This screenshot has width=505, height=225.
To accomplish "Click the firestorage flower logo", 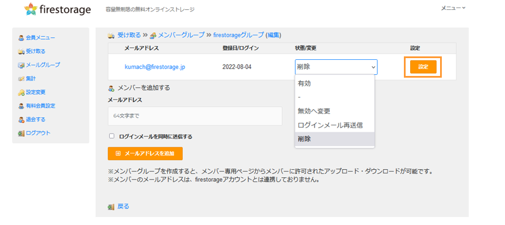I will click(x=30, y=9).
